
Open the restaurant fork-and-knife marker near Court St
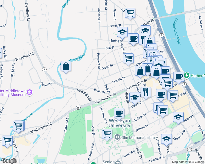[146, 93]
